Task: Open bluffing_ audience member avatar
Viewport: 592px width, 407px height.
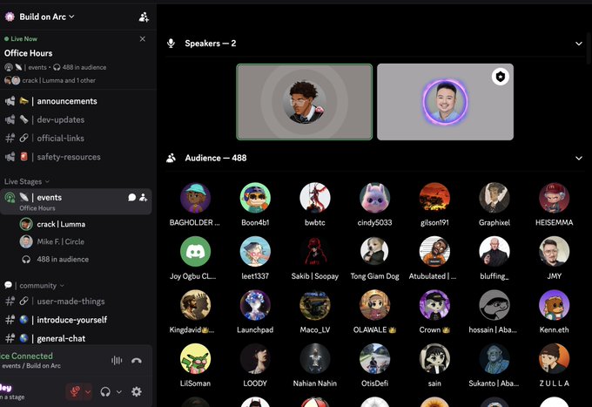Action: coord(494,251)
